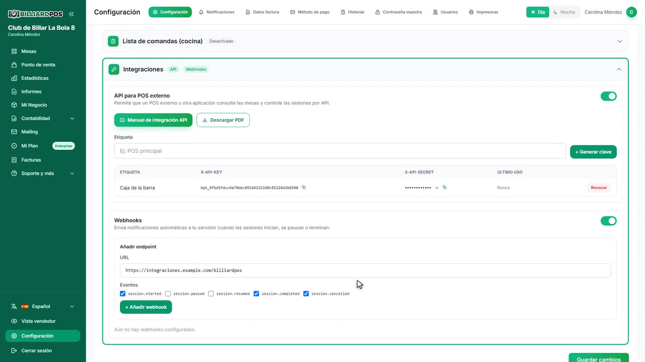Screen dimensions: 645x362
Task: Revoke the Caja de la barra key
Action: click(x=599, y=188)
